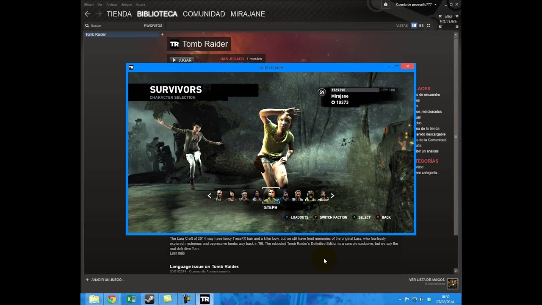
Task: Open the Ayuda menu
Action: click(140, 5)
